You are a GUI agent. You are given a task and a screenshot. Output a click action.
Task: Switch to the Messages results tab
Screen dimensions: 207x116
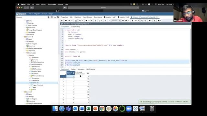coord(81,69)
